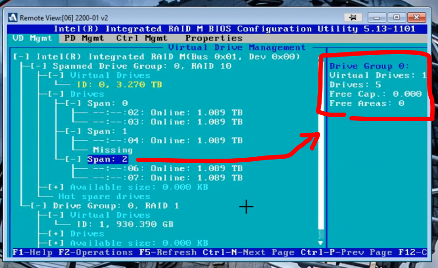Maximize the Remote View window

[x=396, y=18]
